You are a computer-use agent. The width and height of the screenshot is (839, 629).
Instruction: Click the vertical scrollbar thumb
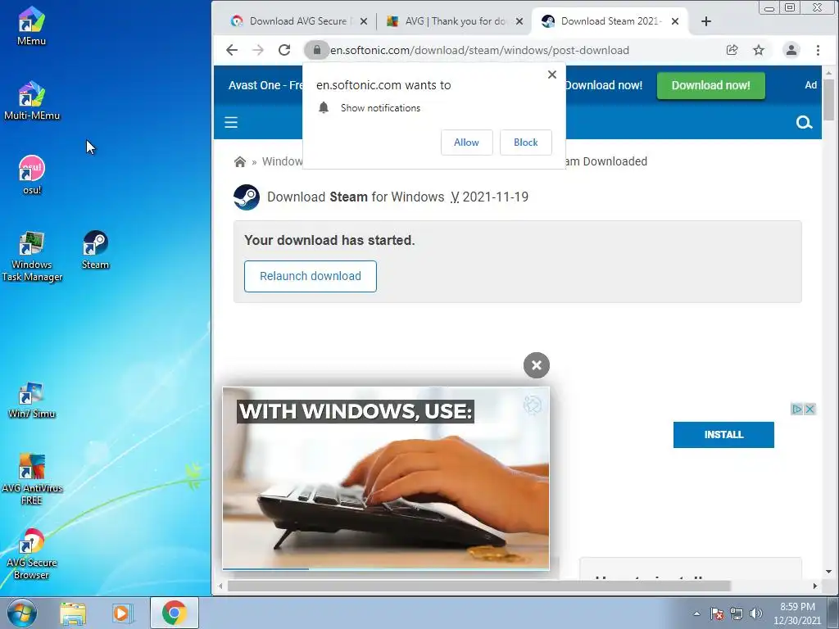[x=828, y=99]
